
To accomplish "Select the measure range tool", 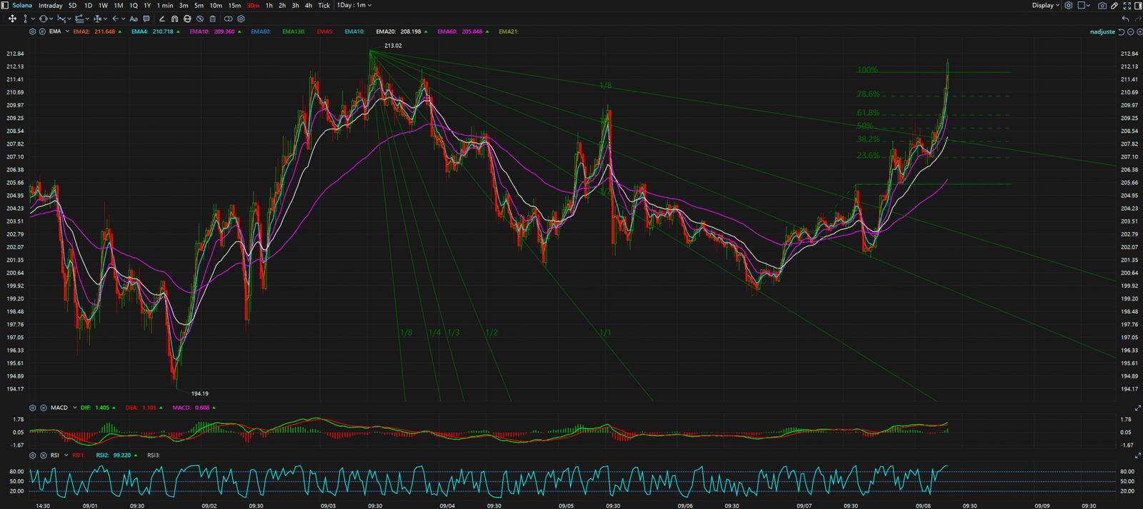I will [97, 19].
